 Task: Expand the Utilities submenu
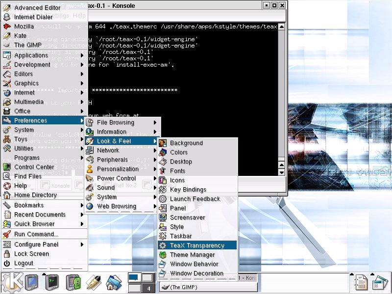tap(44, 148)
